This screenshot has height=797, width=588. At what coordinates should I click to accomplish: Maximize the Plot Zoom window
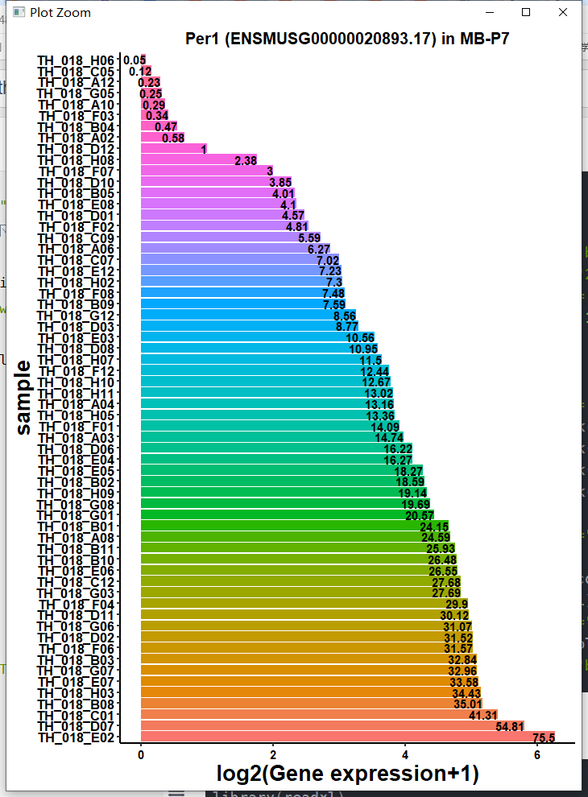tap(527, 12)
